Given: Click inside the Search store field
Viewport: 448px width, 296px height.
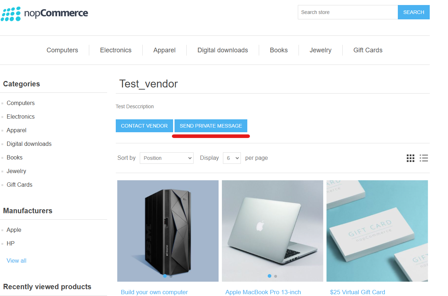Looking at the screenshot, I should pos(347,12).
